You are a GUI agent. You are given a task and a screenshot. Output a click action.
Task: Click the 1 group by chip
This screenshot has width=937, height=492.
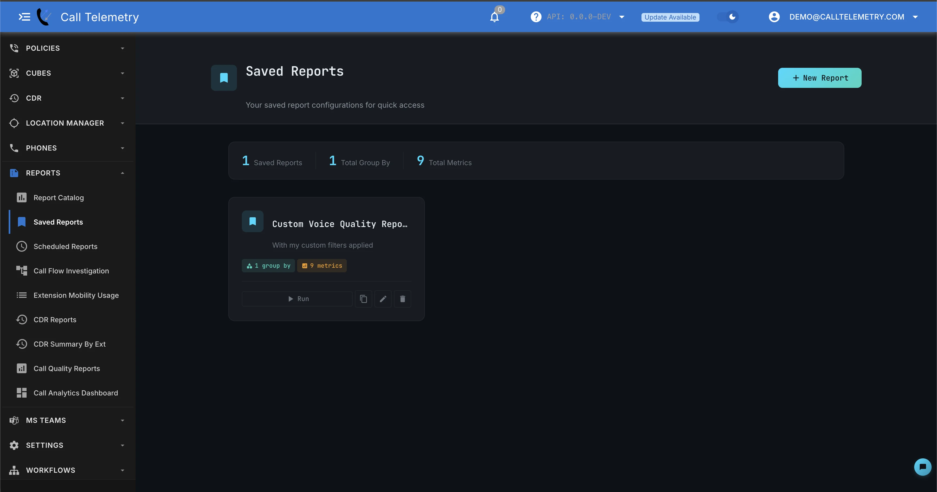(x=268, y=266)
